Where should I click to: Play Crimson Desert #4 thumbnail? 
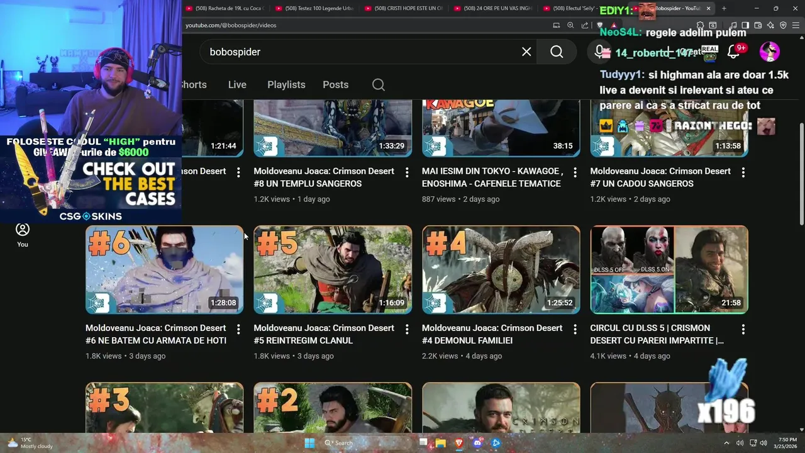[501, 269]
